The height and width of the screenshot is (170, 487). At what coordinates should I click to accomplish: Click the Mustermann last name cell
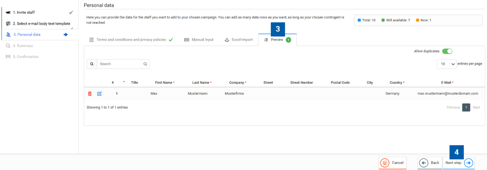pos(197,94)
